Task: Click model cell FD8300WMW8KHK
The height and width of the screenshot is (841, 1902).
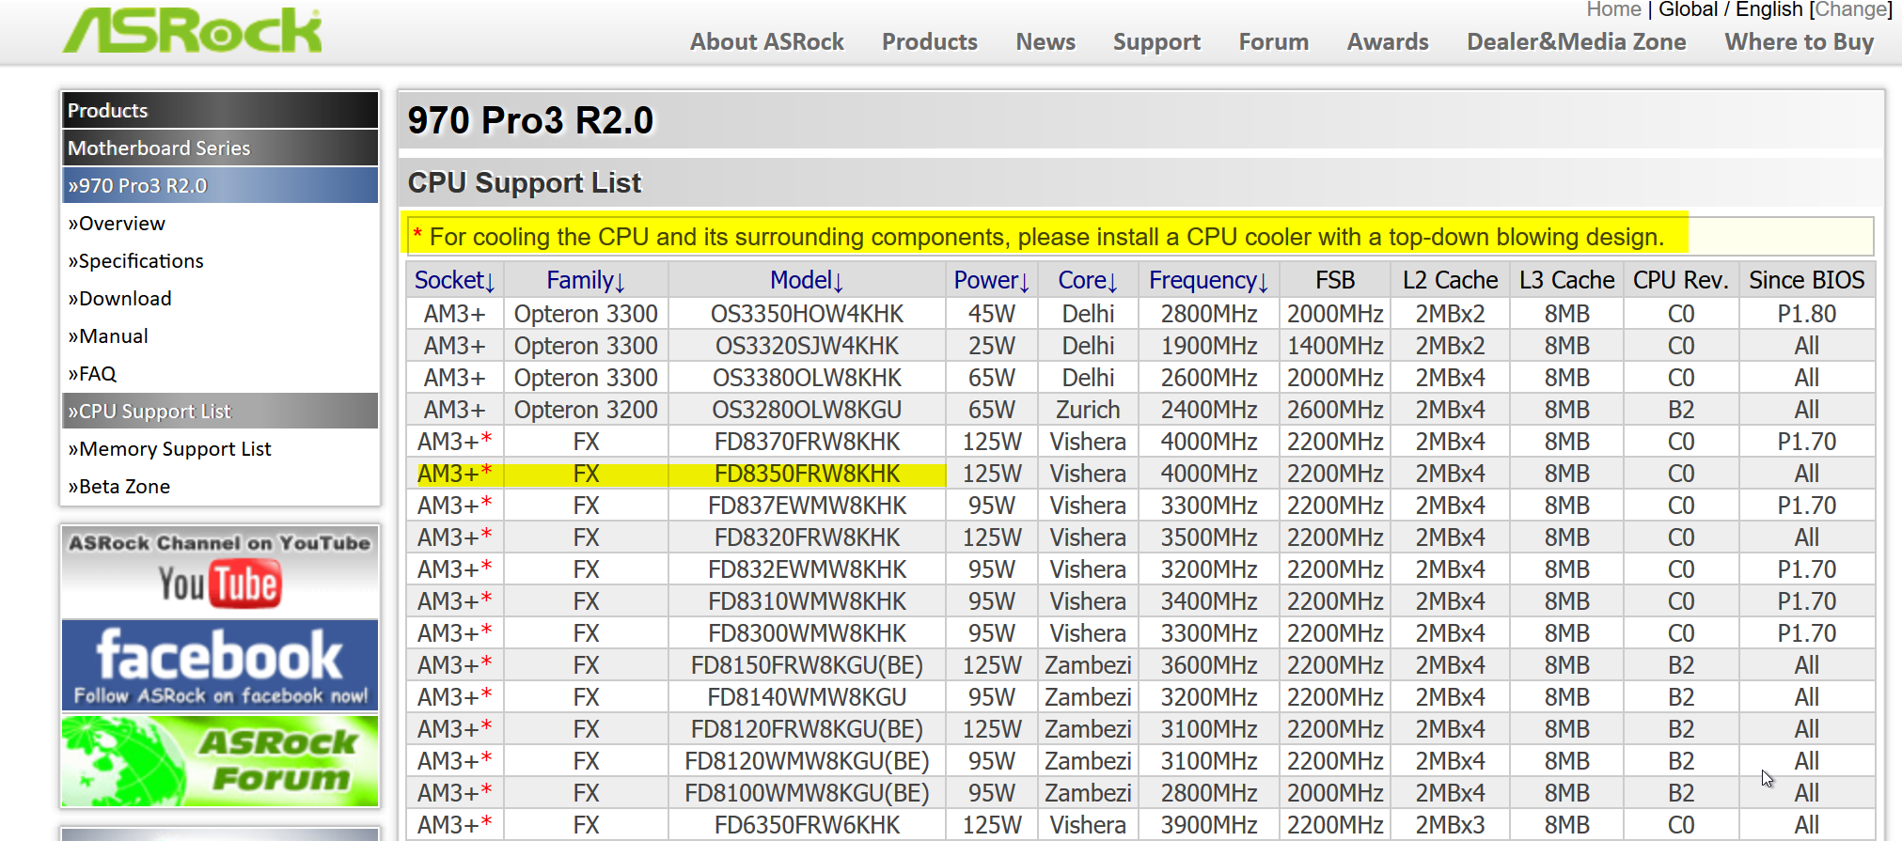Action: 807,633
